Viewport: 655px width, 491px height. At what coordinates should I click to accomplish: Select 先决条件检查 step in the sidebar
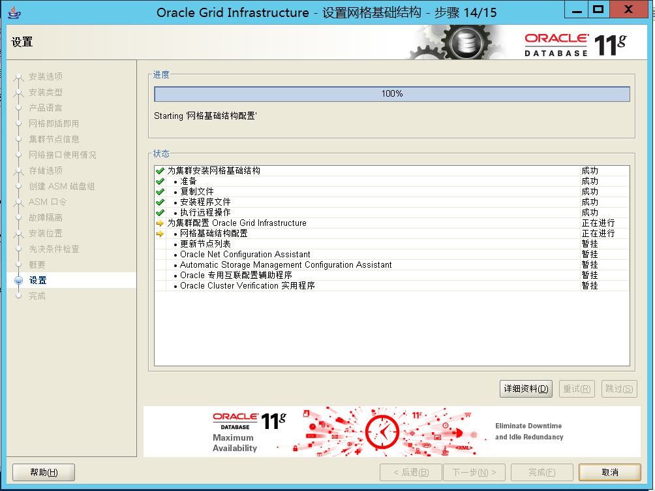54,249
